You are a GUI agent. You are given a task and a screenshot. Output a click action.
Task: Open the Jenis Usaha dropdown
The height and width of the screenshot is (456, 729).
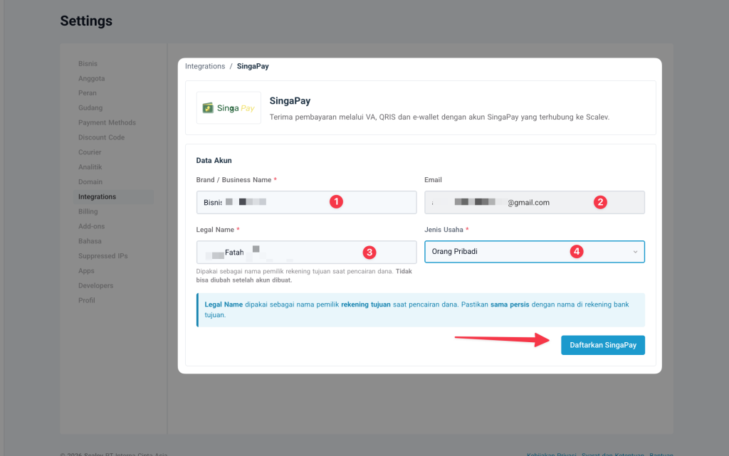click(535, 252)
